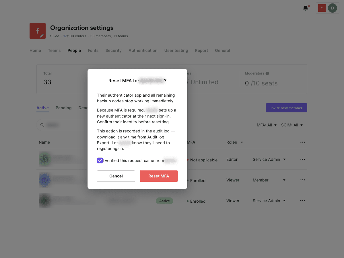
Task: Open the Report tab
Action: click(x=201, y=50)
